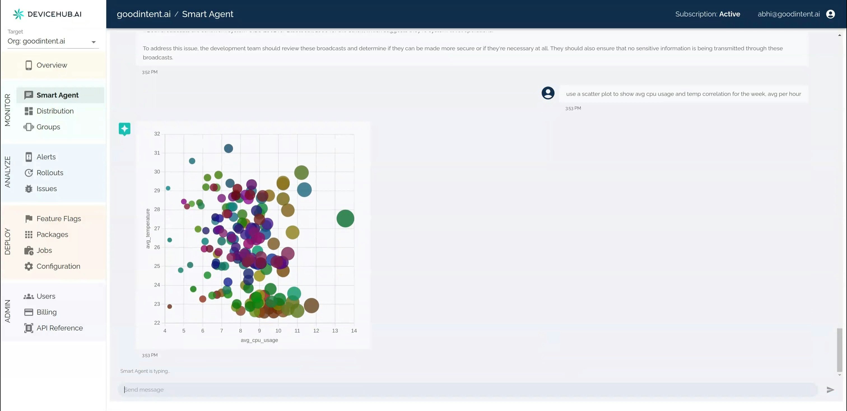Screen dimensions: 847x411
Task: Click the large green bubble near 13.5
Action: coord(345,218)
